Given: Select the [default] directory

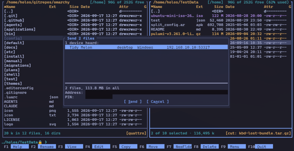Looking at the screenshot, I should pyautogui.click(x=33, y=43).
